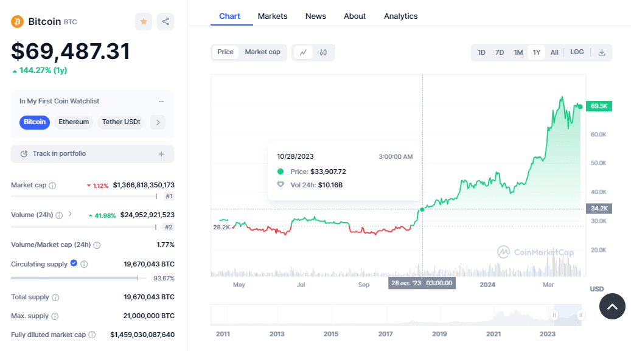Viewport: 631px width, 351px height.
Task: Click the $69,487.31 price text
Action: tap(71, 52)
